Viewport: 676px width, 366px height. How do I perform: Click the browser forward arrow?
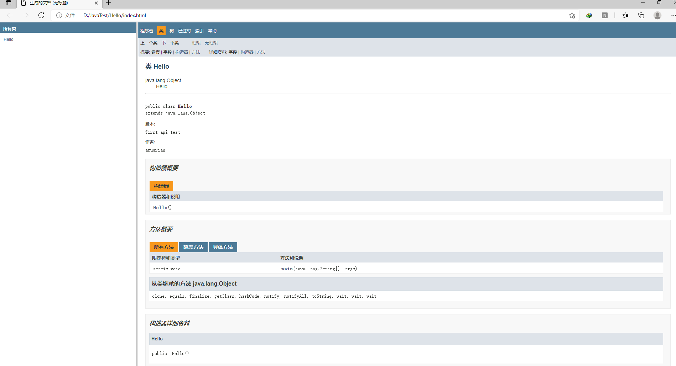coord(26,15)
